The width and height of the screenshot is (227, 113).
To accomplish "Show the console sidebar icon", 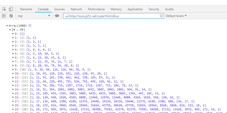I will [x=4, y=16].
